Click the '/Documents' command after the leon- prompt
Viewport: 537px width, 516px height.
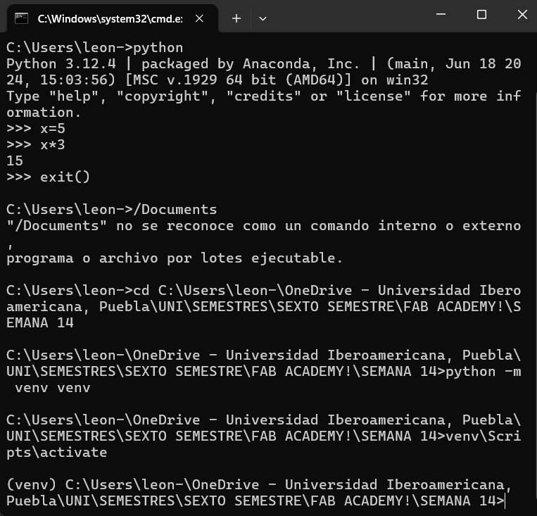coord(175,209)
